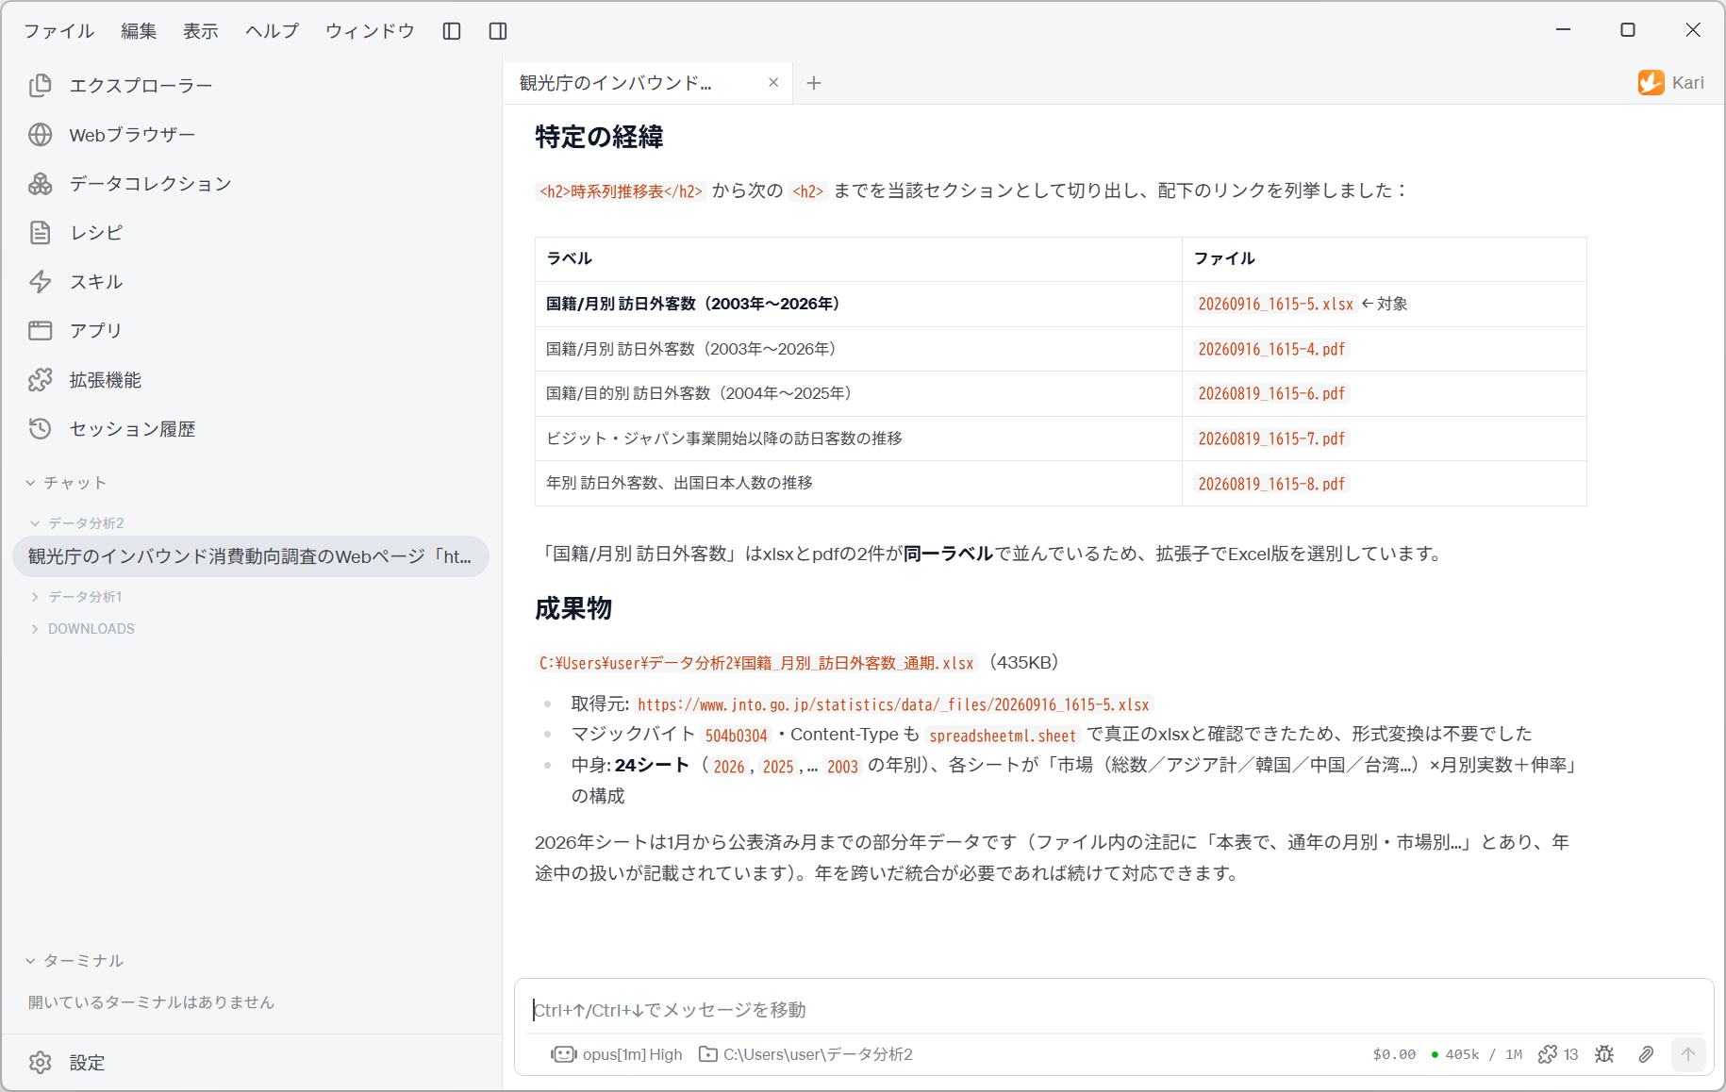Click the attach file paperclip icon

[x=1646, y=1054]
